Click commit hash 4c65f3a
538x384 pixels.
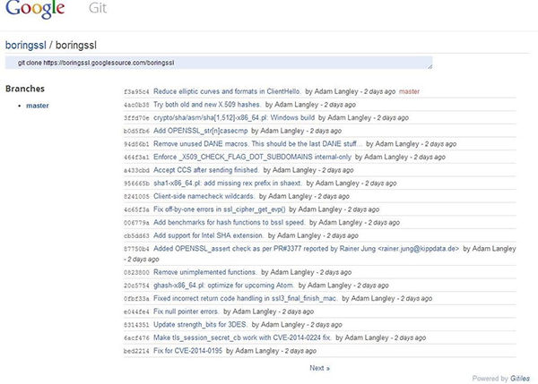[136, 209]
